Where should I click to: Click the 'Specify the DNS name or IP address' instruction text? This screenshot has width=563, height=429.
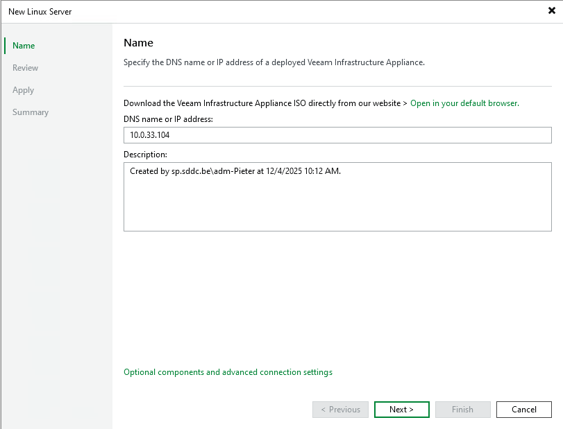(x=274, y=62)
